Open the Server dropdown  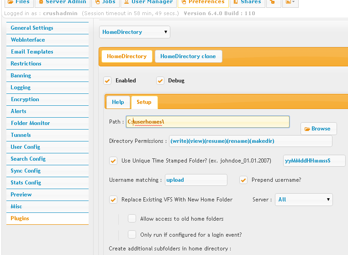(304, 200)
